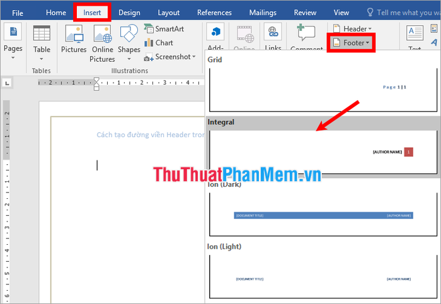Image resolution: width=441 pixels, height=304 pixels.
Task: Switch to the Design tab
Action: [129, 13]
